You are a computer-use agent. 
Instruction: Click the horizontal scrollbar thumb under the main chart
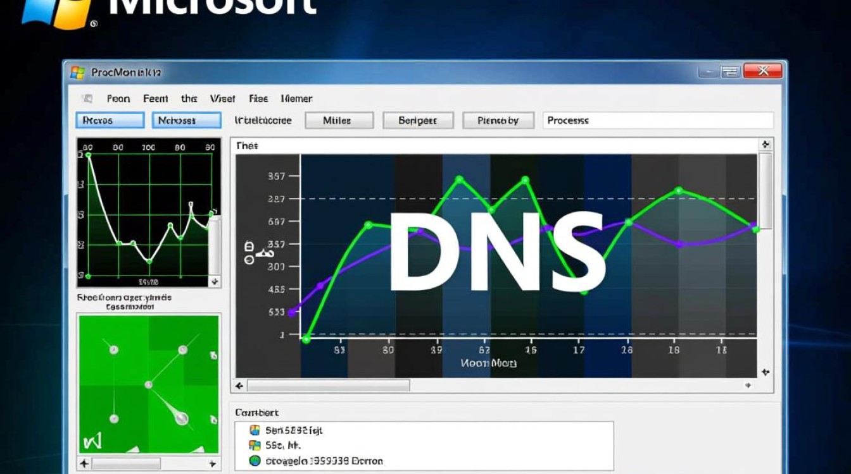pos(328,386)
